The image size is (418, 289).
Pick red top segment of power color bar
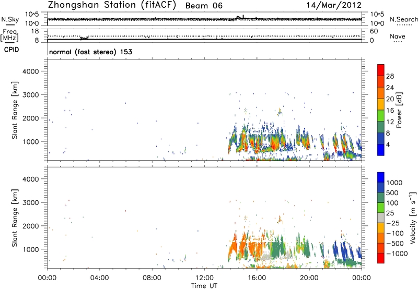click(x=381, y=70)
